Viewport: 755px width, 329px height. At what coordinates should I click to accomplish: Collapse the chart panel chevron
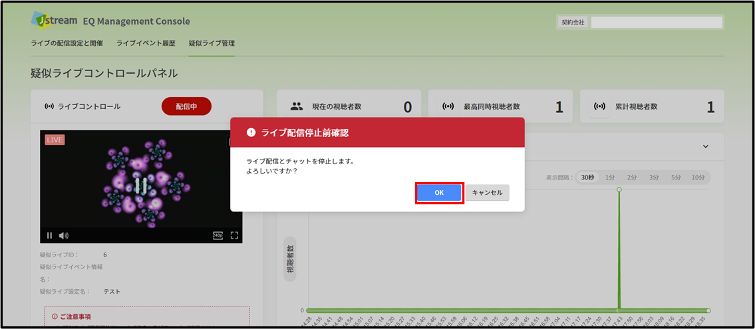pos(706,146)
